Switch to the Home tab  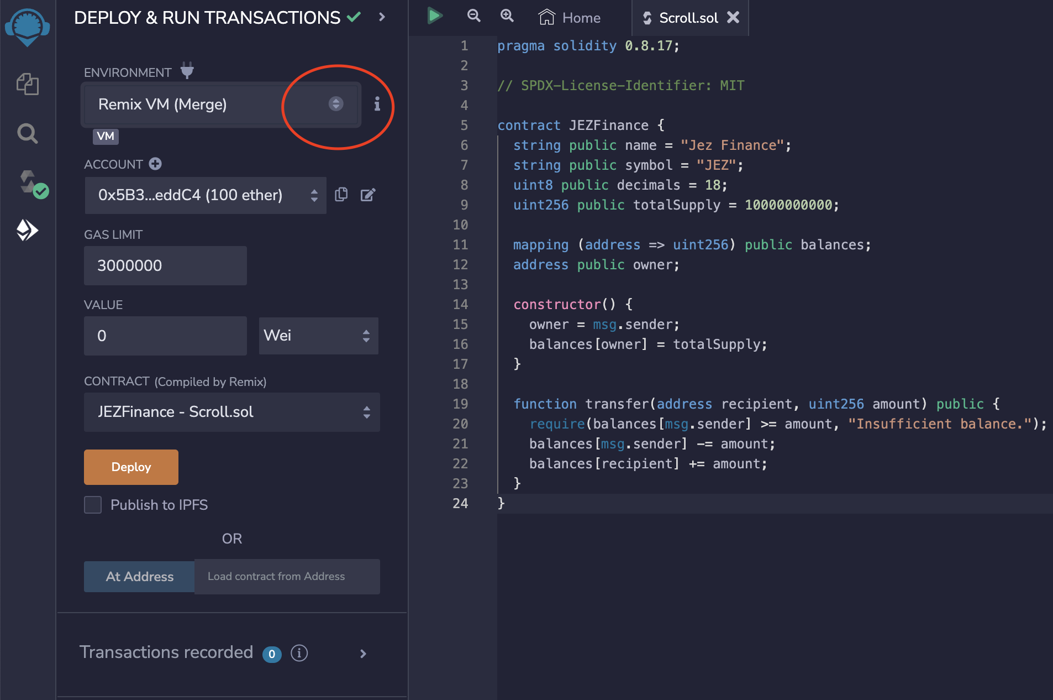pos(570,18)
